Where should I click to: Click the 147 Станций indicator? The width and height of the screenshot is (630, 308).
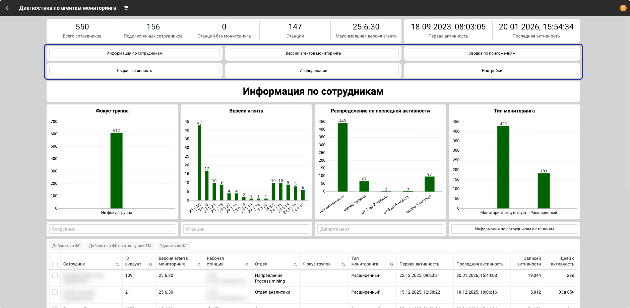tap(295, 31)
